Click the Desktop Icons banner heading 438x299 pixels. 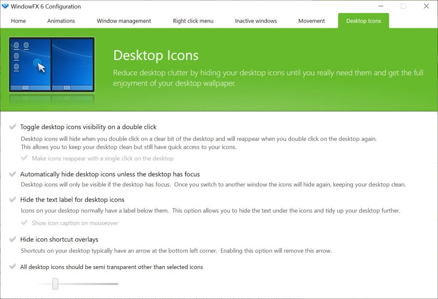156,55
